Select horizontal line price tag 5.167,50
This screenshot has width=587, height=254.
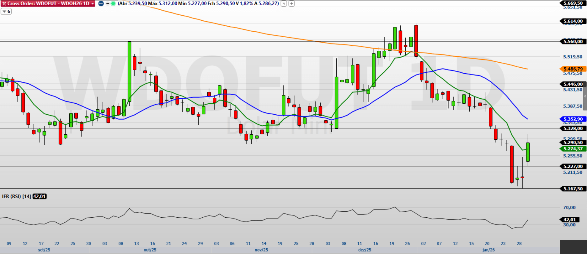tap(573, 189)
